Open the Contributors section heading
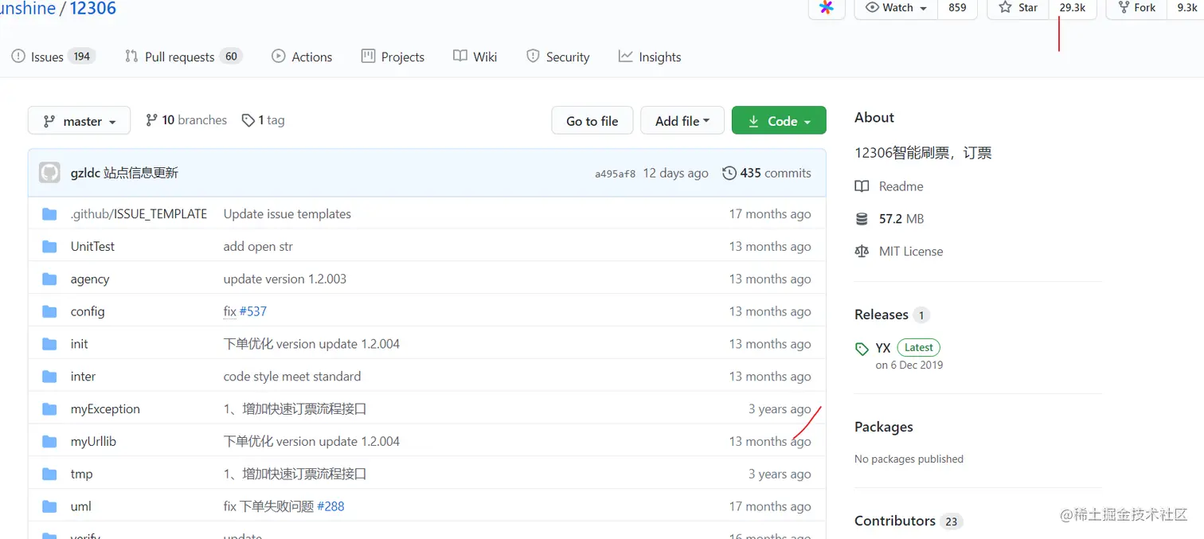Image resolution: width=1204 pixels, height=539 pixels. point(895,521)
